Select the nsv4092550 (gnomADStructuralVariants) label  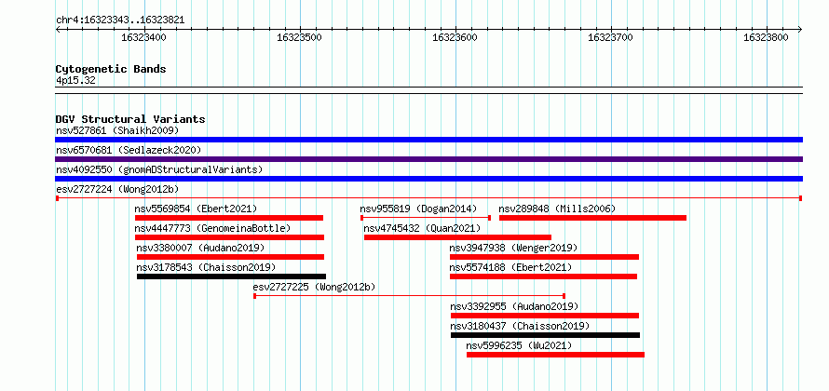(159, 169)
